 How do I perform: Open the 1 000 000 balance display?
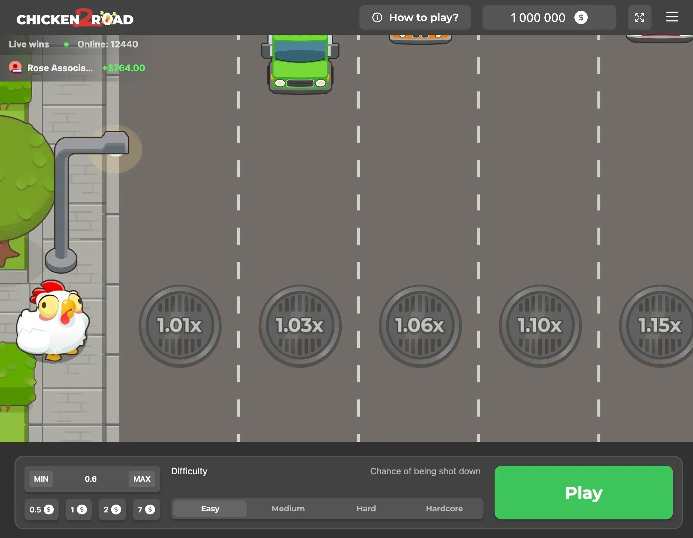coord(548,17)
